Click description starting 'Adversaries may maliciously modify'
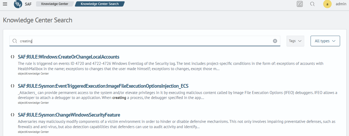The image size is (349, 136). click(177, 124)
